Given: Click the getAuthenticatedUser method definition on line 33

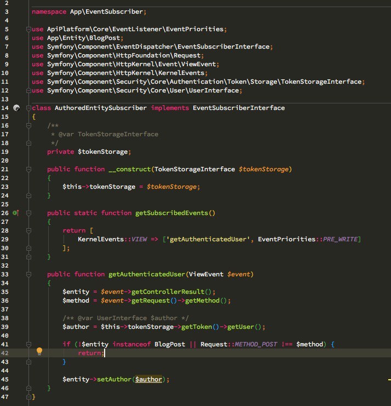Looking at the screenshot, I should (147, 275).
